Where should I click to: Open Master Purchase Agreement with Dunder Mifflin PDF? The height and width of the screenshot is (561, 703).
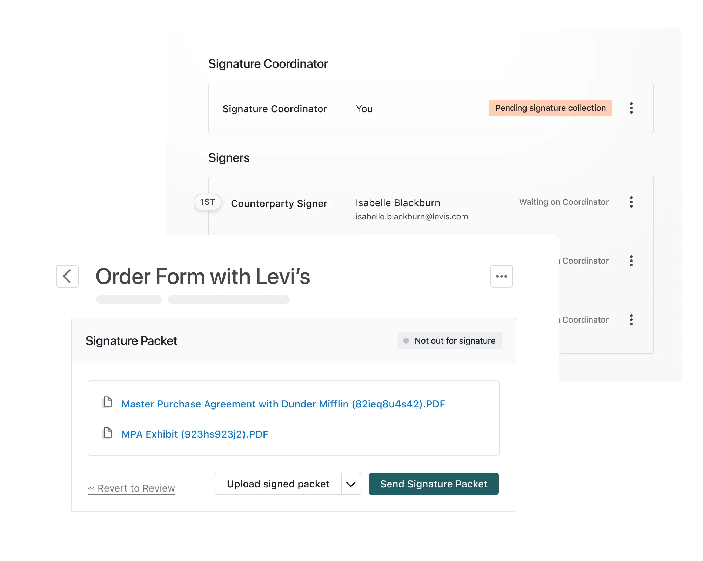coord(283,404)
